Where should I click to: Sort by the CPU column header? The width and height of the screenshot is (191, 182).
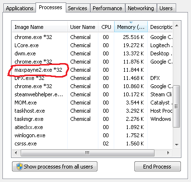(106, 27)
